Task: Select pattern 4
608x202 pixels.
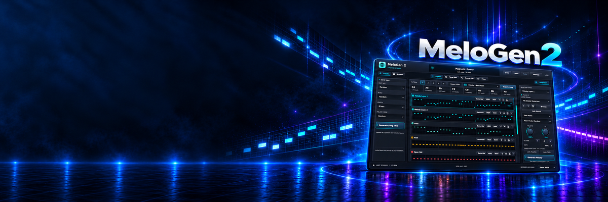Action: pyautogui.click(x=439, y=83)
